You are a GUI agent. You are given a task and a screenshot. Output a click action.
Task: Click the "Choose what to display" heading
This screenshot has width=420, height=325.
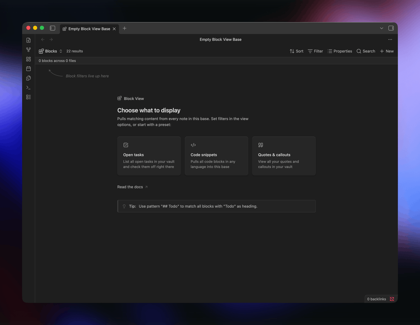pos(149,110)
